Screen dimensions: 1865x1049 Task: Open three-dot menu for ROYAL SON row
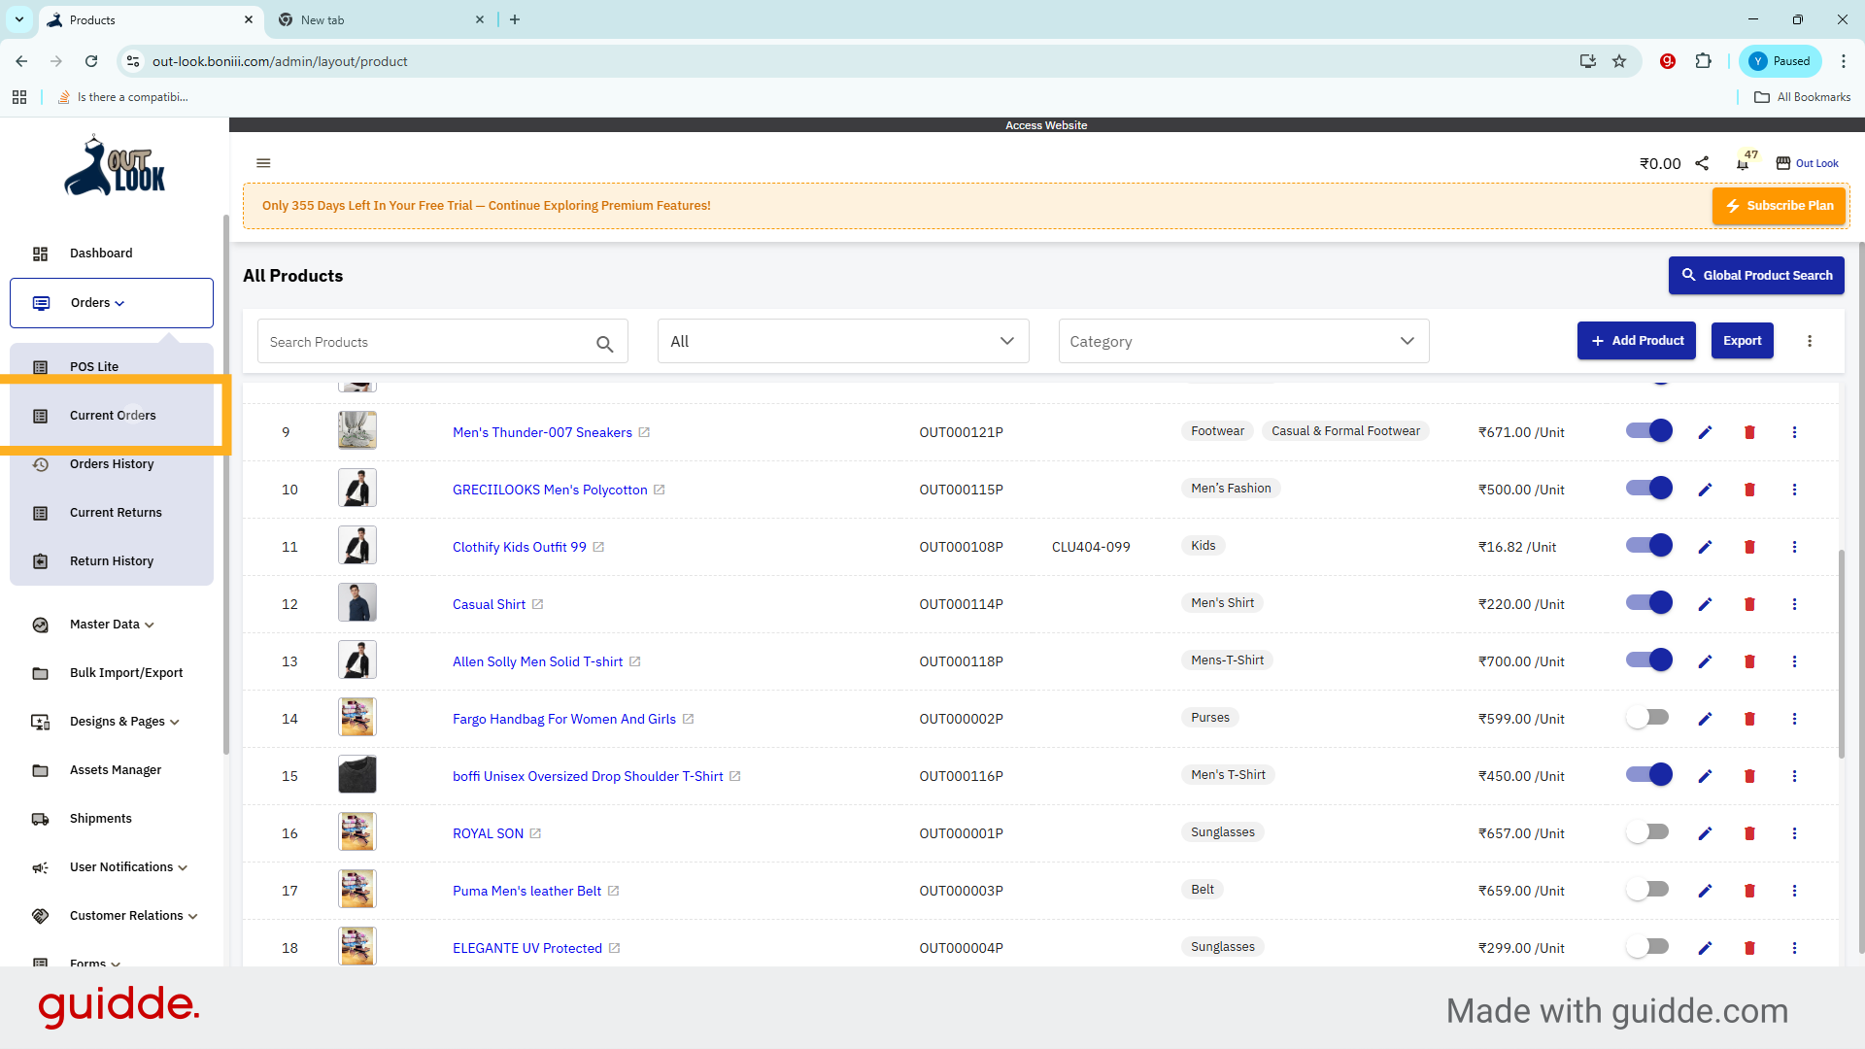point(1794,833)
